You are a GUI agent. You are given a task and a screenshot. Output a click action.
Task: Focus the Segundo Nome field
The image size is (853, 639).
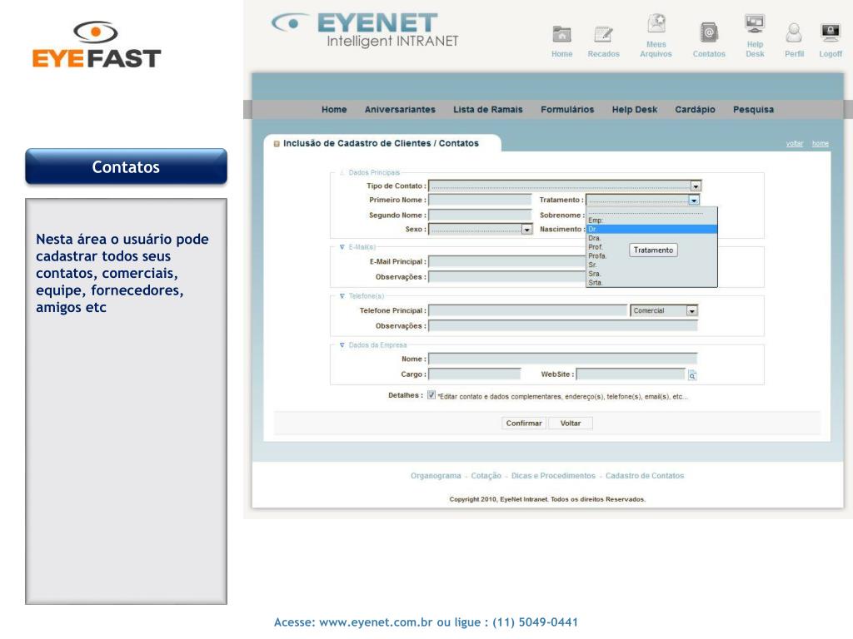(x=480, y=215)
